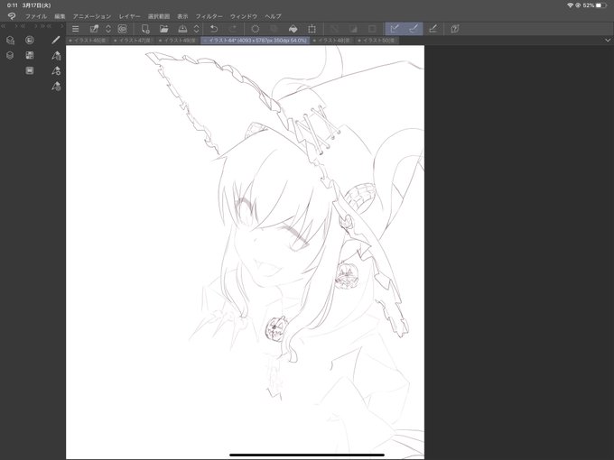Click the up-down arrows beside the Save icon
This screenshot has width=614, height=460.
tap(197, 29)
